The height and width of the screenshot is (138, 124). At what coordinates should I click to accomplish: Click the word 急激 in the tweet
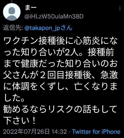click(109, 76)
